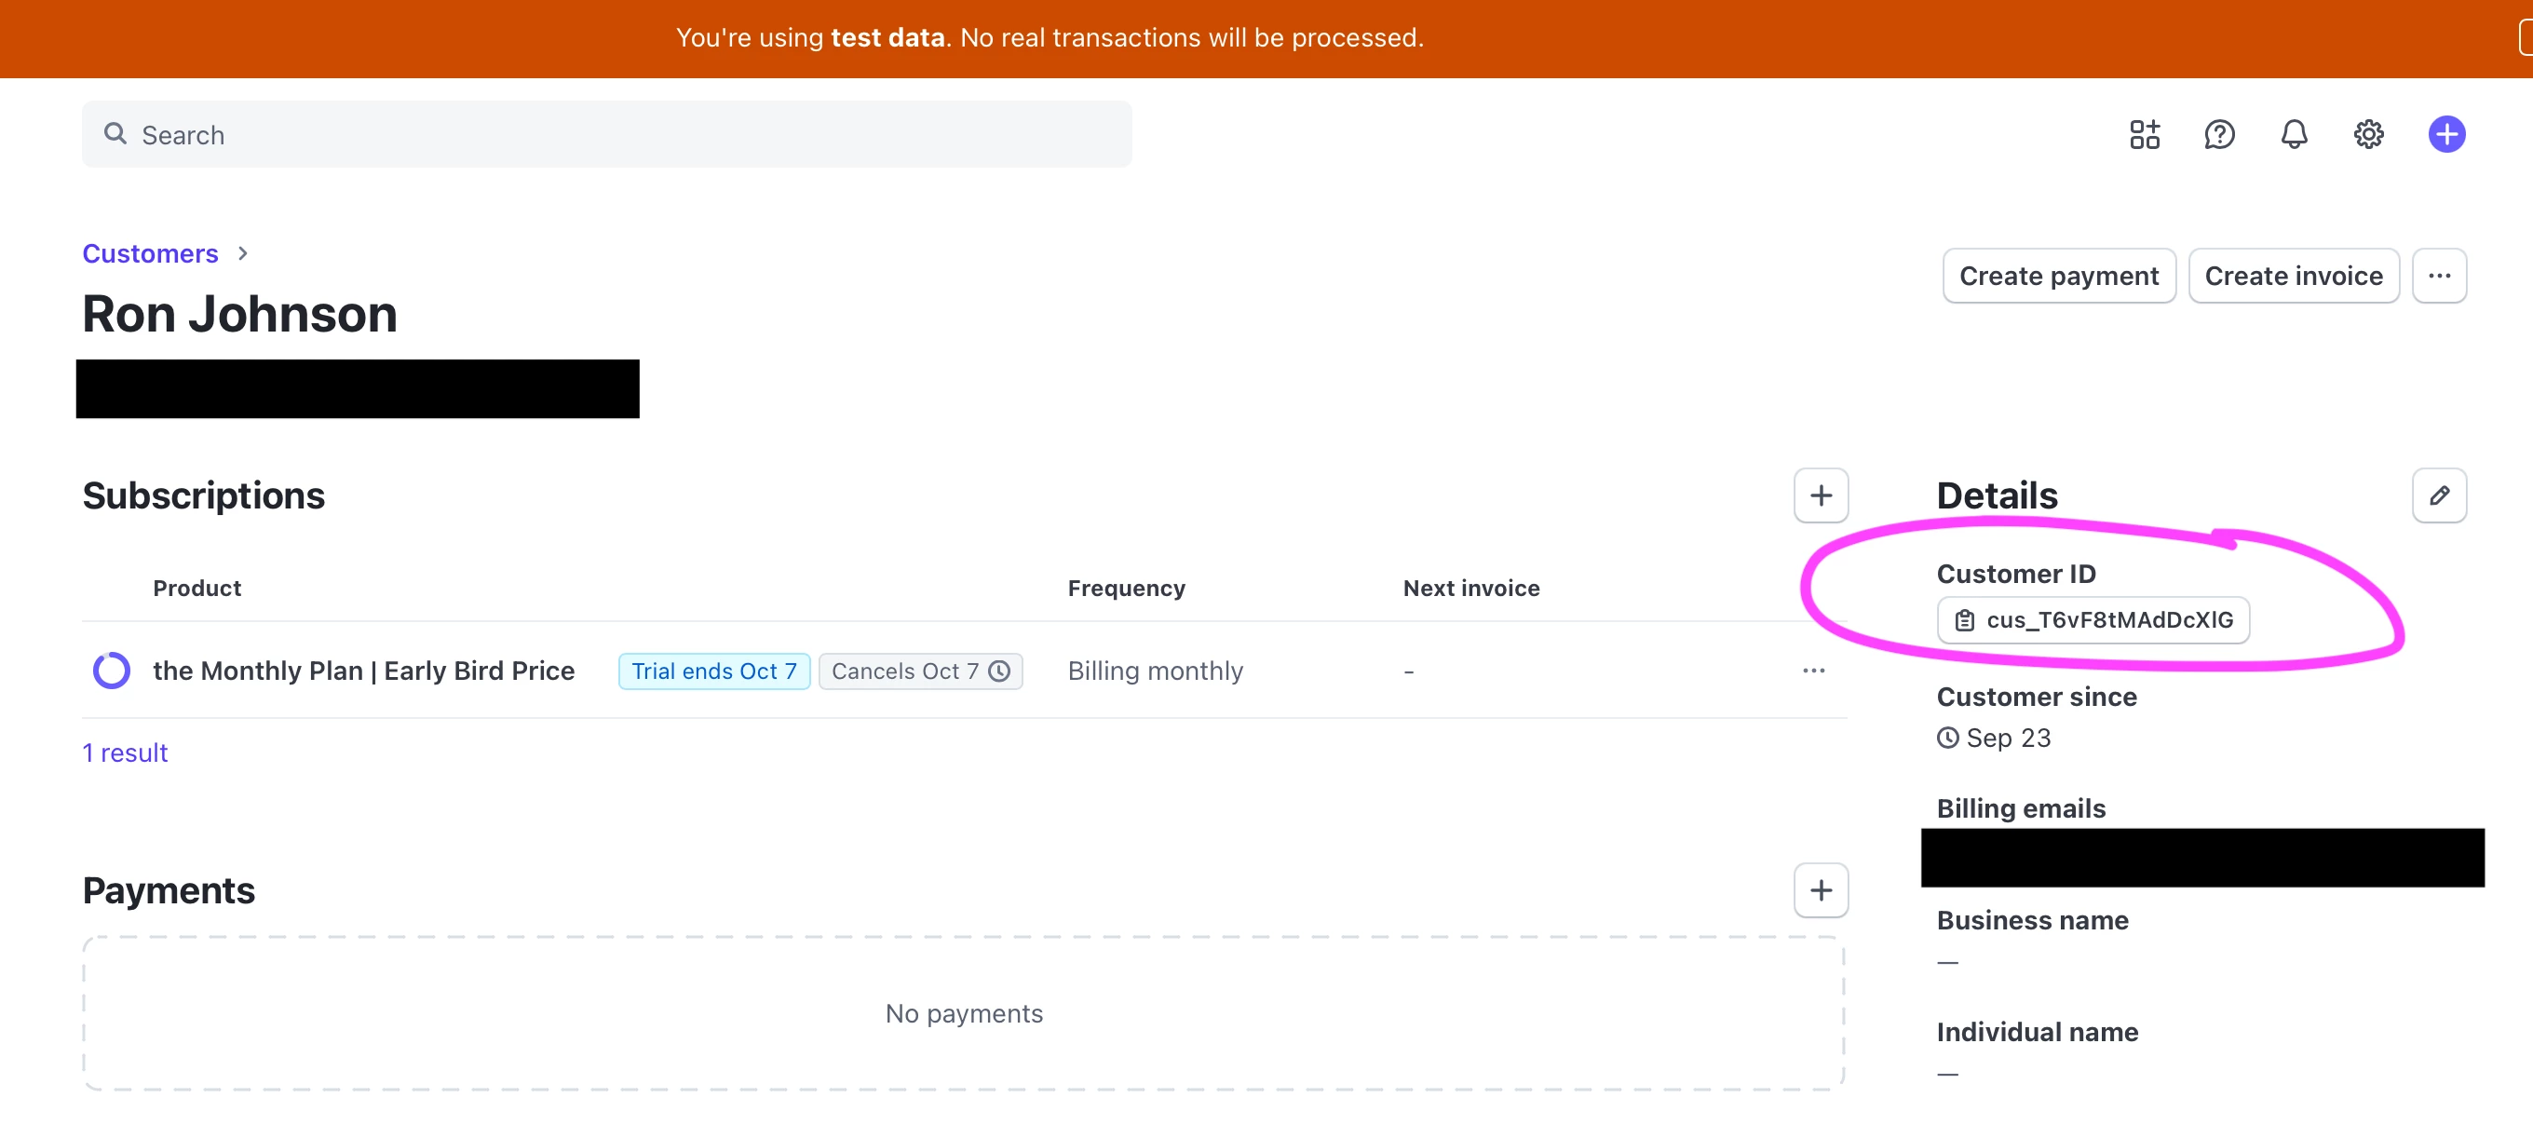Image resolution: width=2533 pixels, height=1125 pixels.
Task: Open the help question mark icon
Action: (x=2218, y=135)
